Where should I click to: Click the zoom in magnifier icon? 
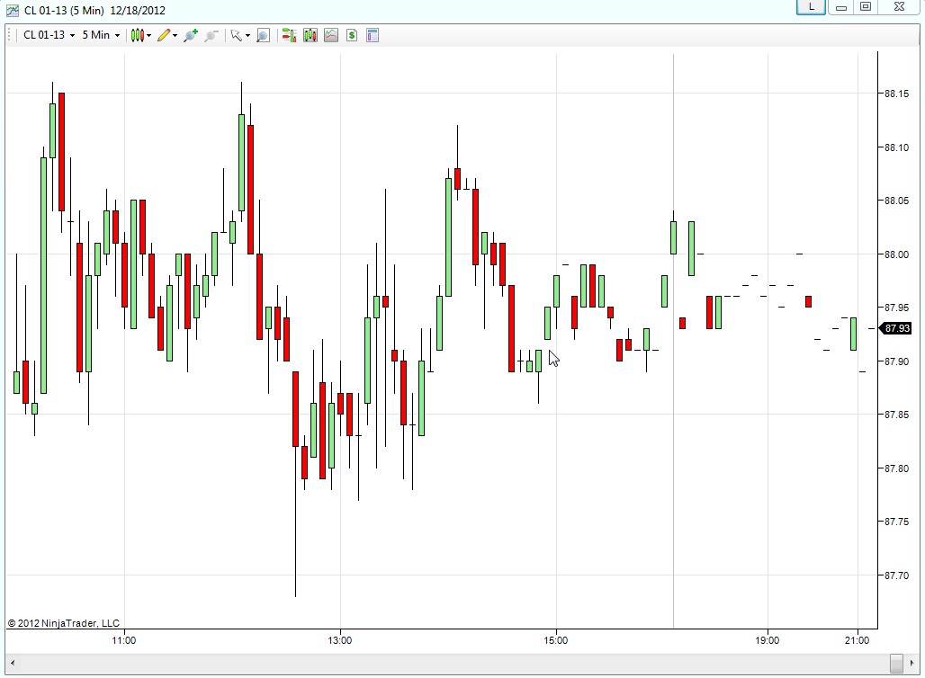click(x=191, y=35)
